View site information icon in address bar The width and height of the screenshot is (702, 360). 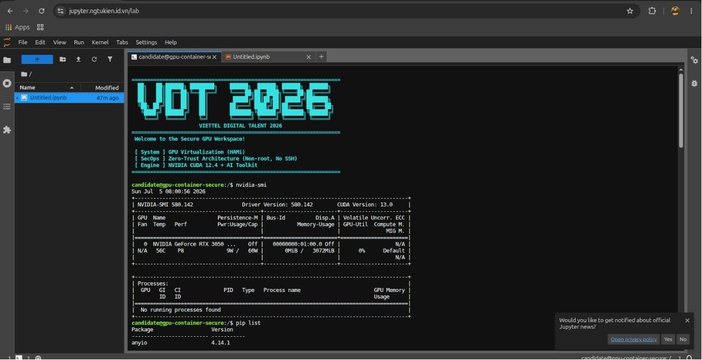[61, 11]
